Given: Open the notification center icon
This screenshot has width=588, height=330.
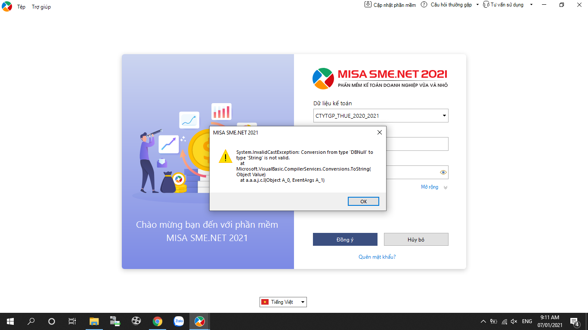Looking at the screenshot, I should 574,321.
